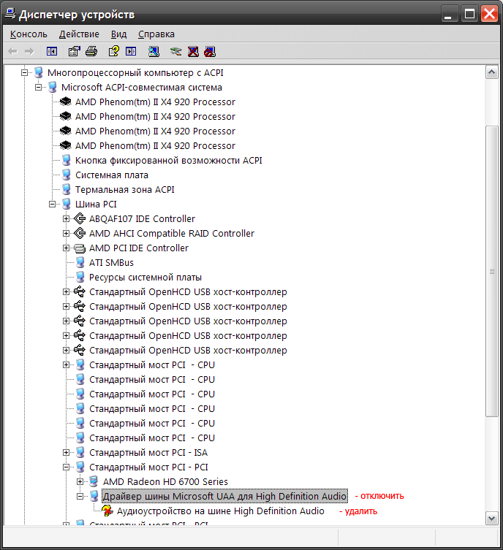503x550 pixels.
Task: Open the Действие menu
Action: [x=79, y=34]
